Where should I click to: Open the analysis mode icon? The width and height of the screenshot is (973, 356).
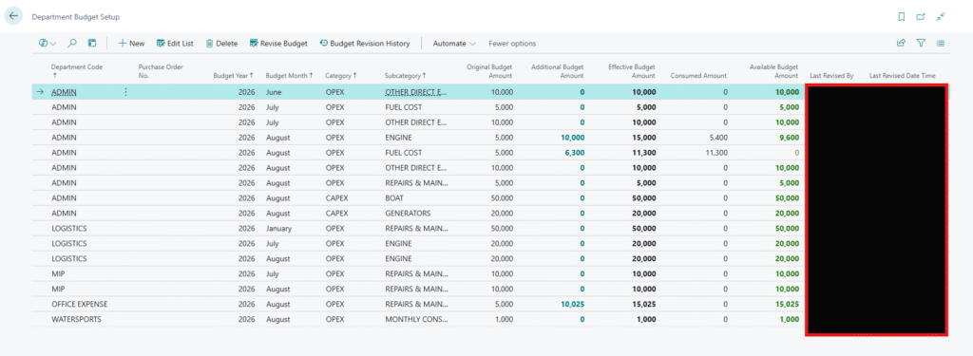[x=92, y=44]
